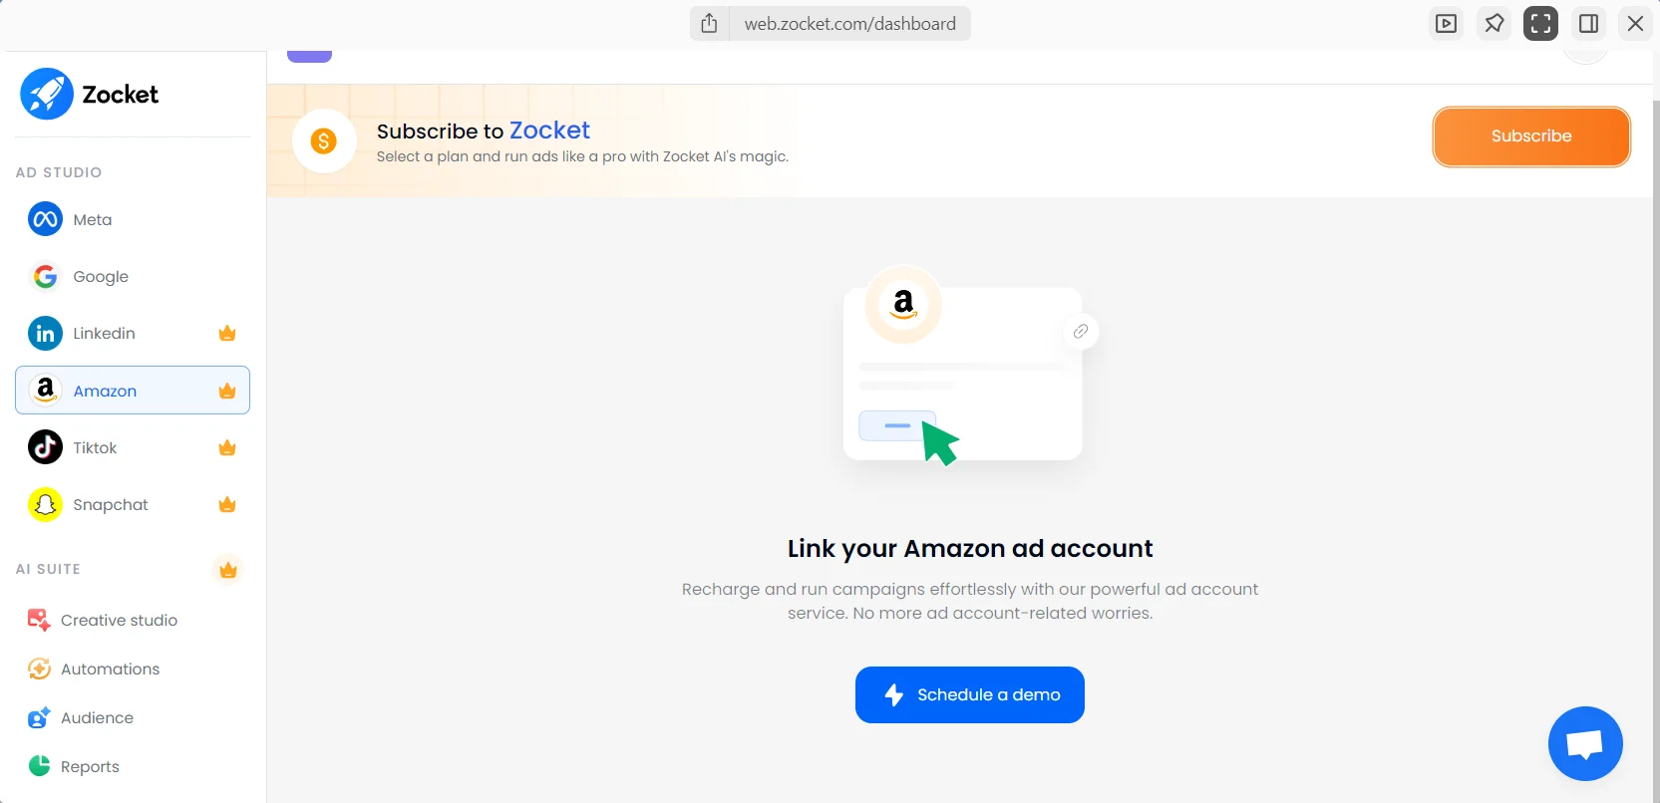Click the Zocket rocket logo
The image size is (1660, 803).
(x=46, y=93)
